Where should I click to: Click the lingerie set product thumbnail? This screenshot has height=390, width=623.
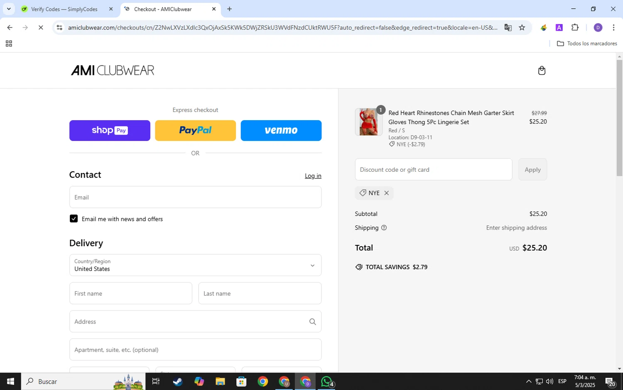click(x=368, y=122)
